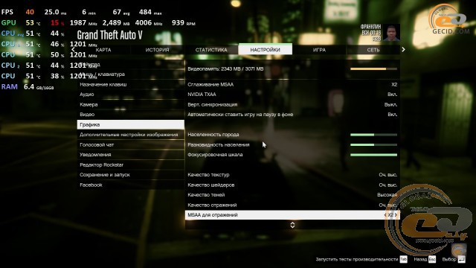Click the right arrow next to СЕТЬ tab
This screenshot has width=476, height=268.
[403, 50]
